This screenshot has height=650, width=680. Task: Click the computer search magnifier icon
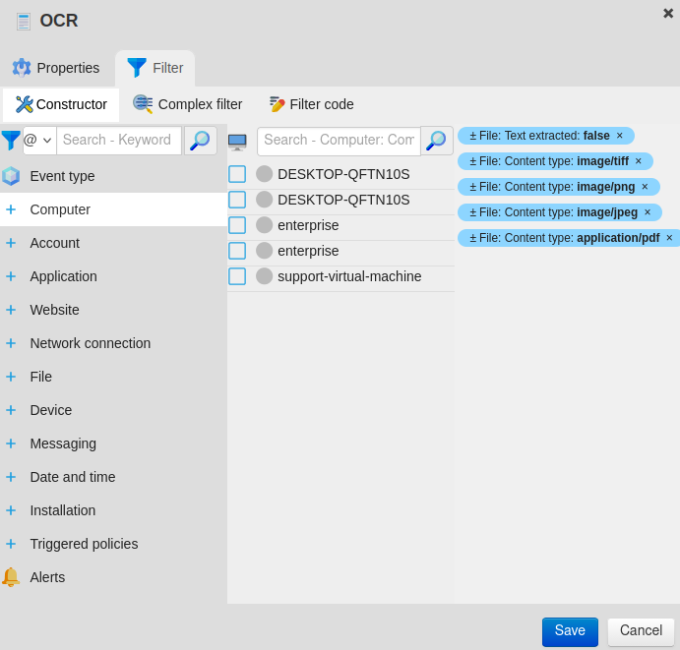pyautogui.click(x=437, y=141)
